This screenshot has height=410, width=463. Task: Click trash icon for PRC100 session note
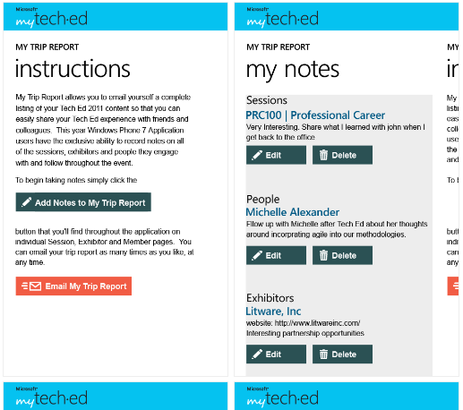323,155
